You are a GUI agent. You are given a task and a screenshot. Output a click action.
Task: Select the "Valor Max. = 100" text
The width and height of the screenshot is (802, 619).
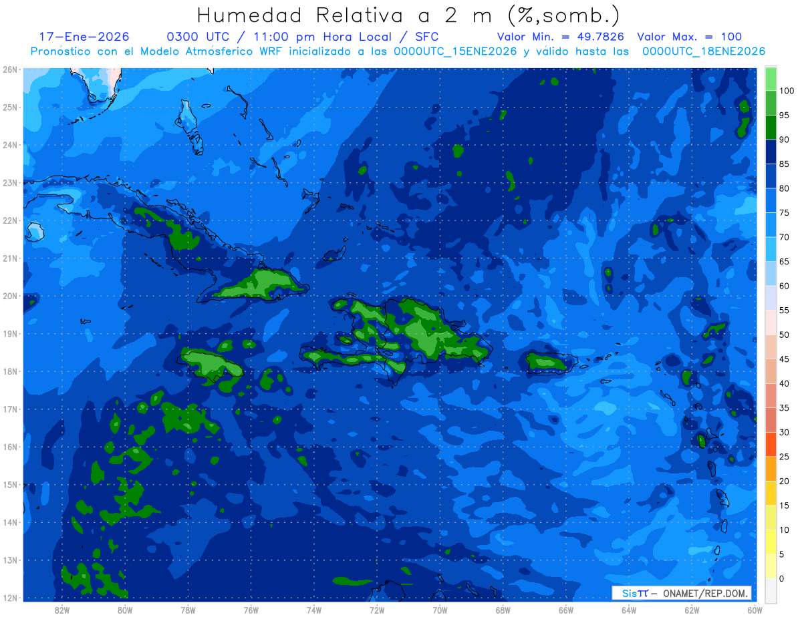coord(689,37)
